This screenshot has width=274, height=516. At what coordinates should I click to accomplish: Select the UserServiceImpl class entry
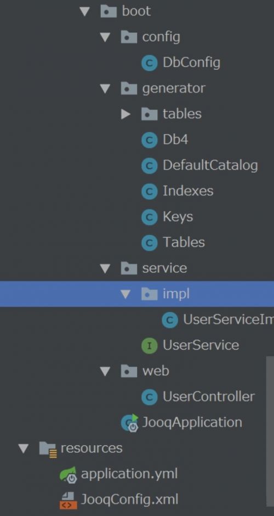coord(218,319)
